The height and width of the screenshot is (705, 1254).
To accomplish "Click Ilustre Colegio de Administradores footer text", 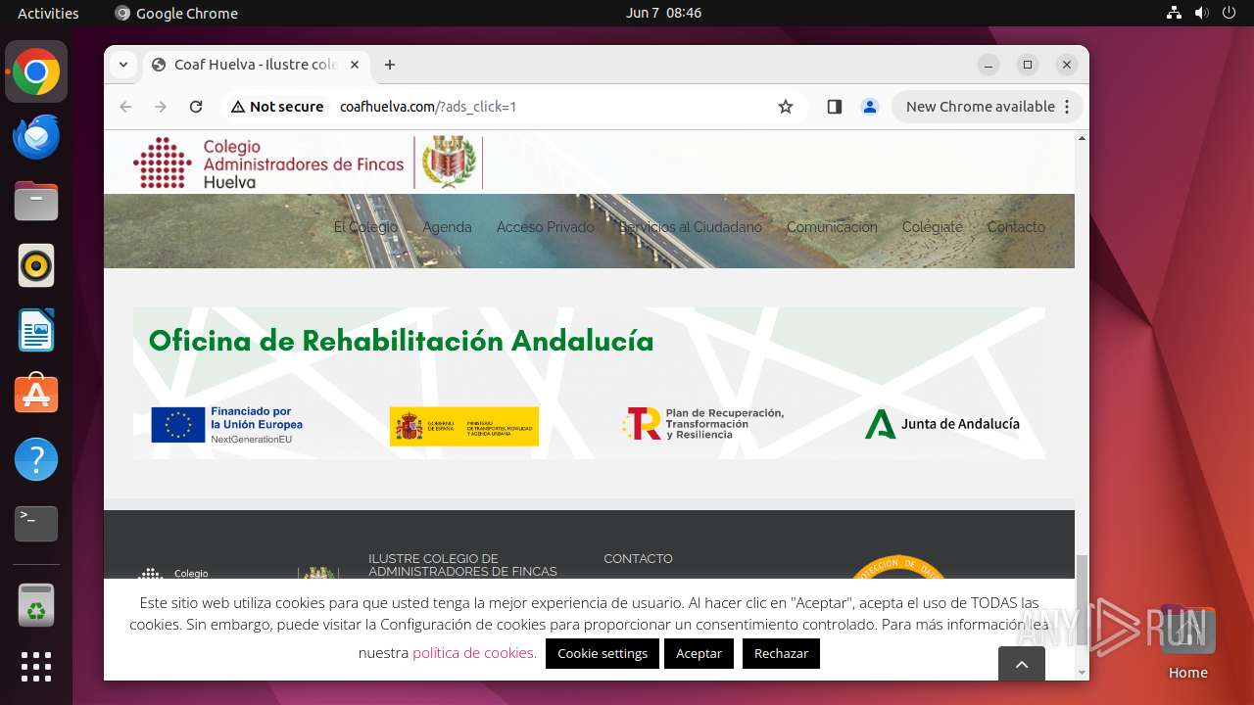I will 462,565.
